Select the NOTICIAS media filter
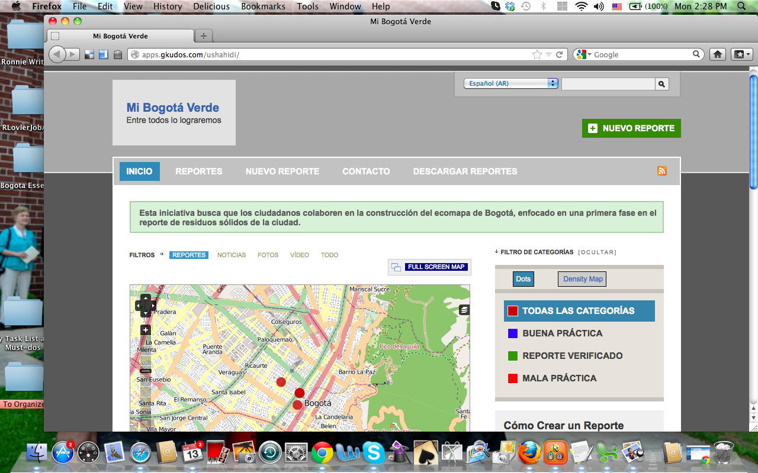This screenshot has height=473, width=758. coord(232,255)
